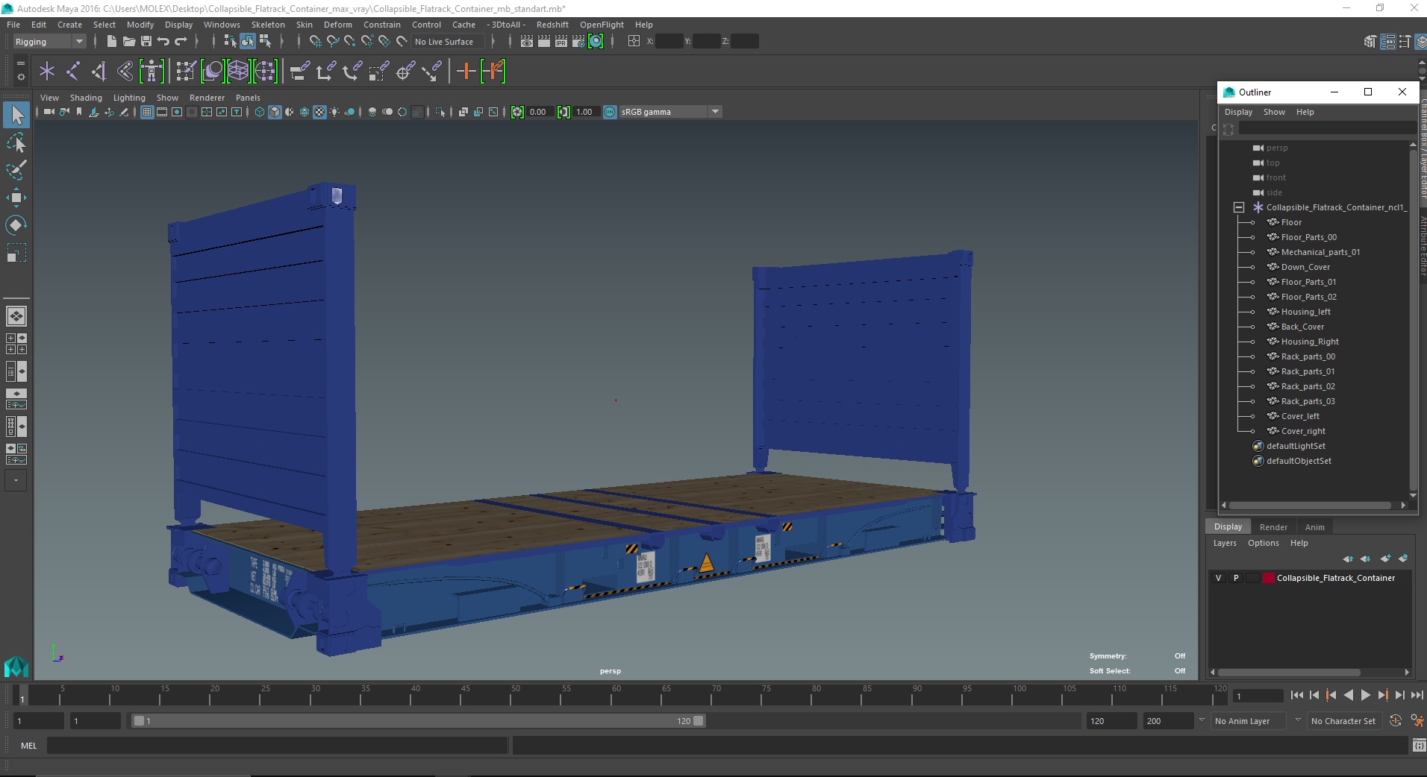Click the Render Current Frame clapper icon
Screen dimensions: 1427x777
coord(544,42)
